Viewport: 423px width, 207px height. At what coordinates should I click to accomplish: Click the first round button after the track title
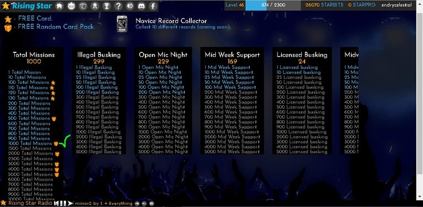(137, 204)
